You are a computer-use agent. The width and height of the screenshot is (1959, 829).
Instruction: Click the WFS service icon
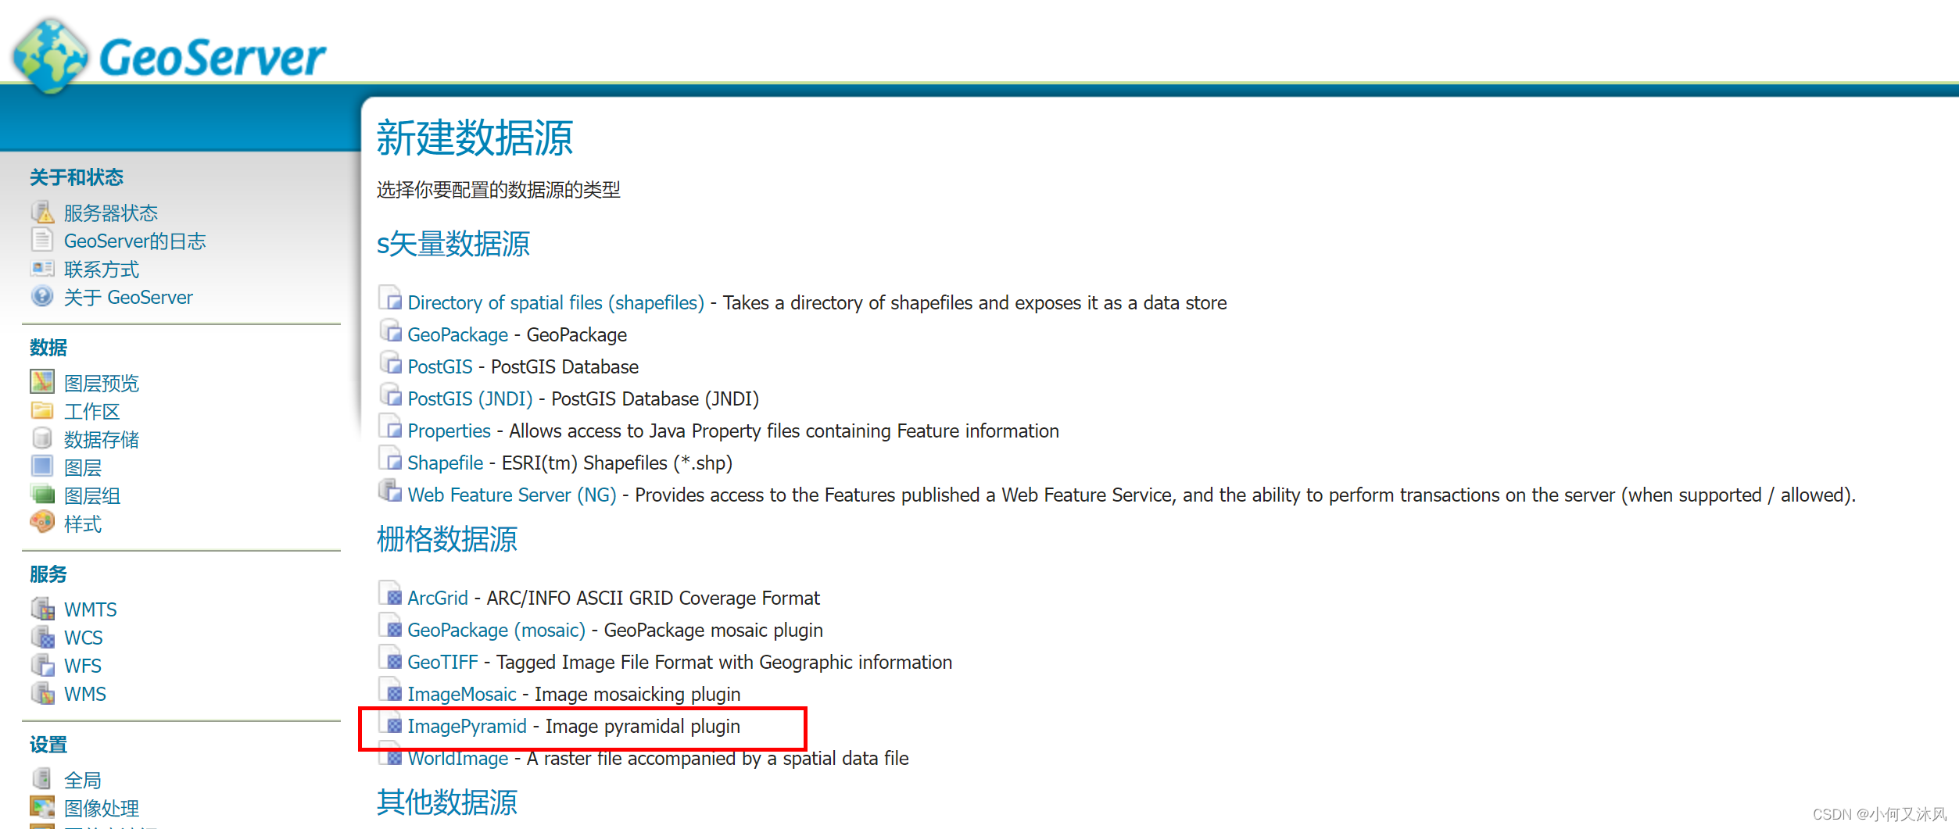tap(42, 664)
